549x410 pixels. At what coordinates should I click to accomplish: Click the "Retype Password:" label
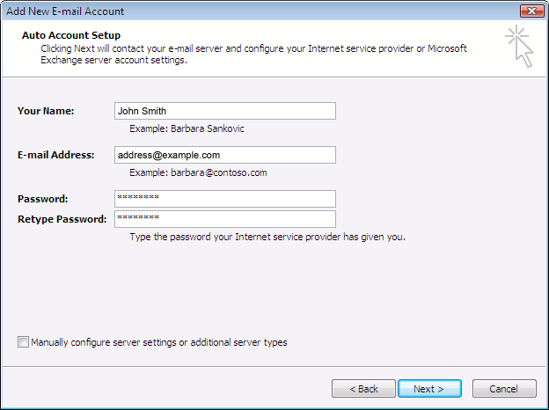[x=62, y=219]
